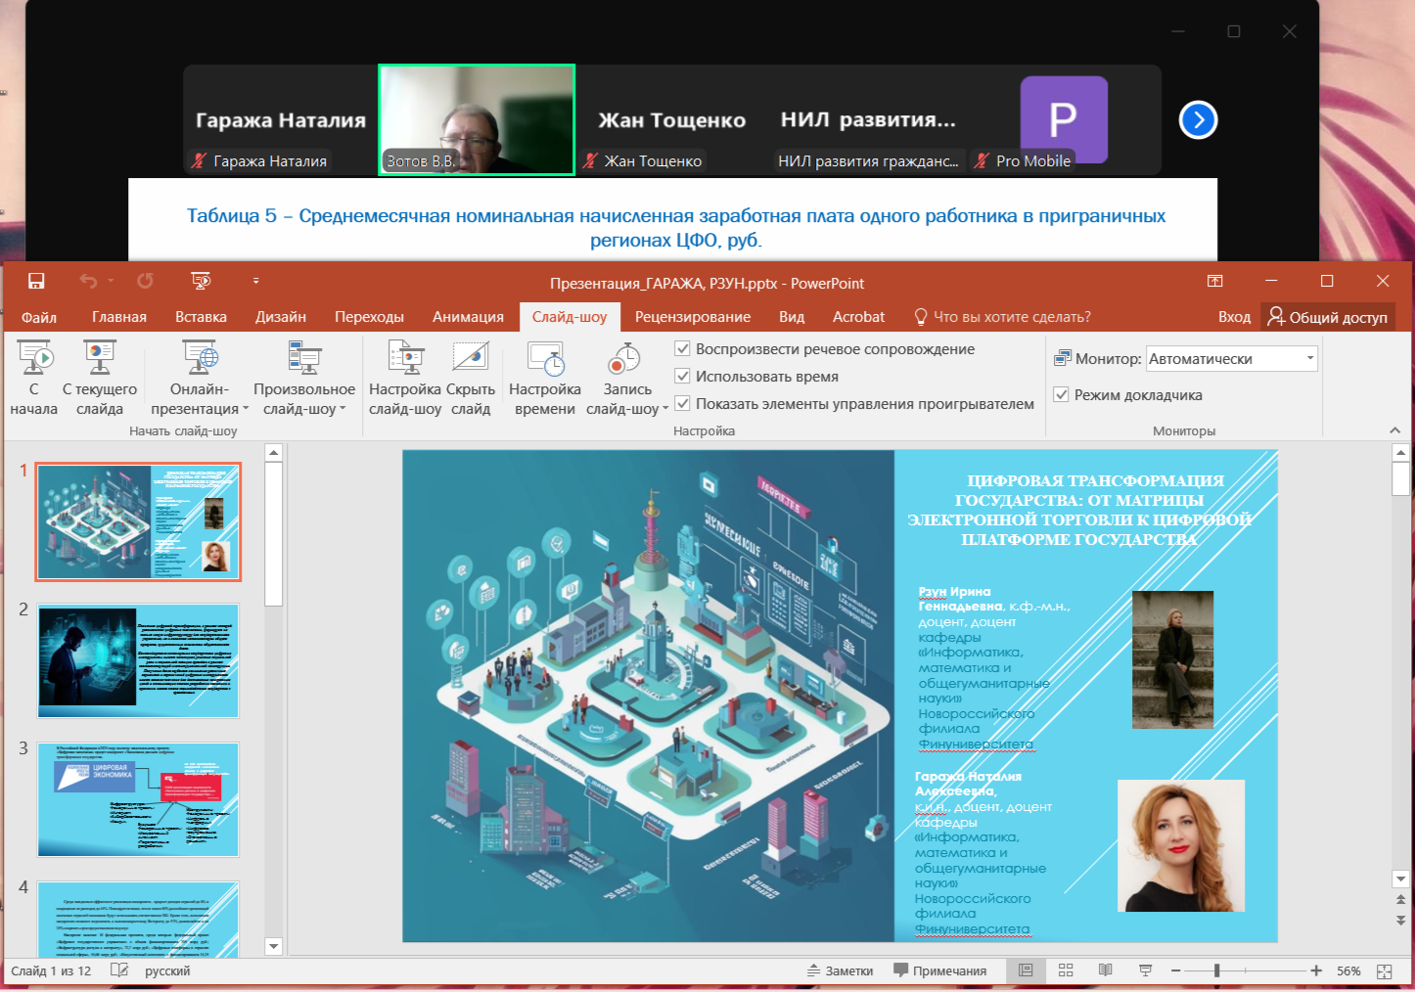Undo last action in PowerPoint
1415x992 pixels.
click(x=88, y=282)
